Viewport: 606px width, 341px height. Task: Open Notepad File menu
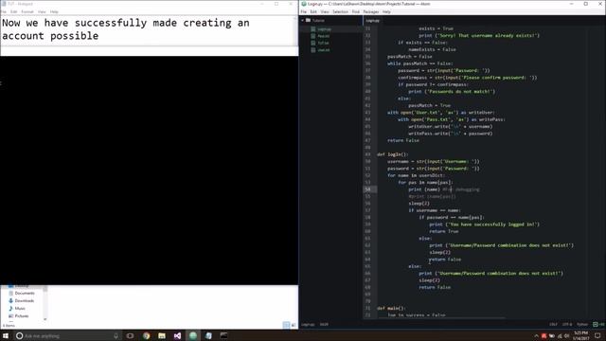coord(4,12)
